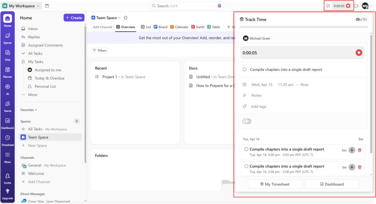
Task: Expand More under My Tasks
Action: (33, 95)
